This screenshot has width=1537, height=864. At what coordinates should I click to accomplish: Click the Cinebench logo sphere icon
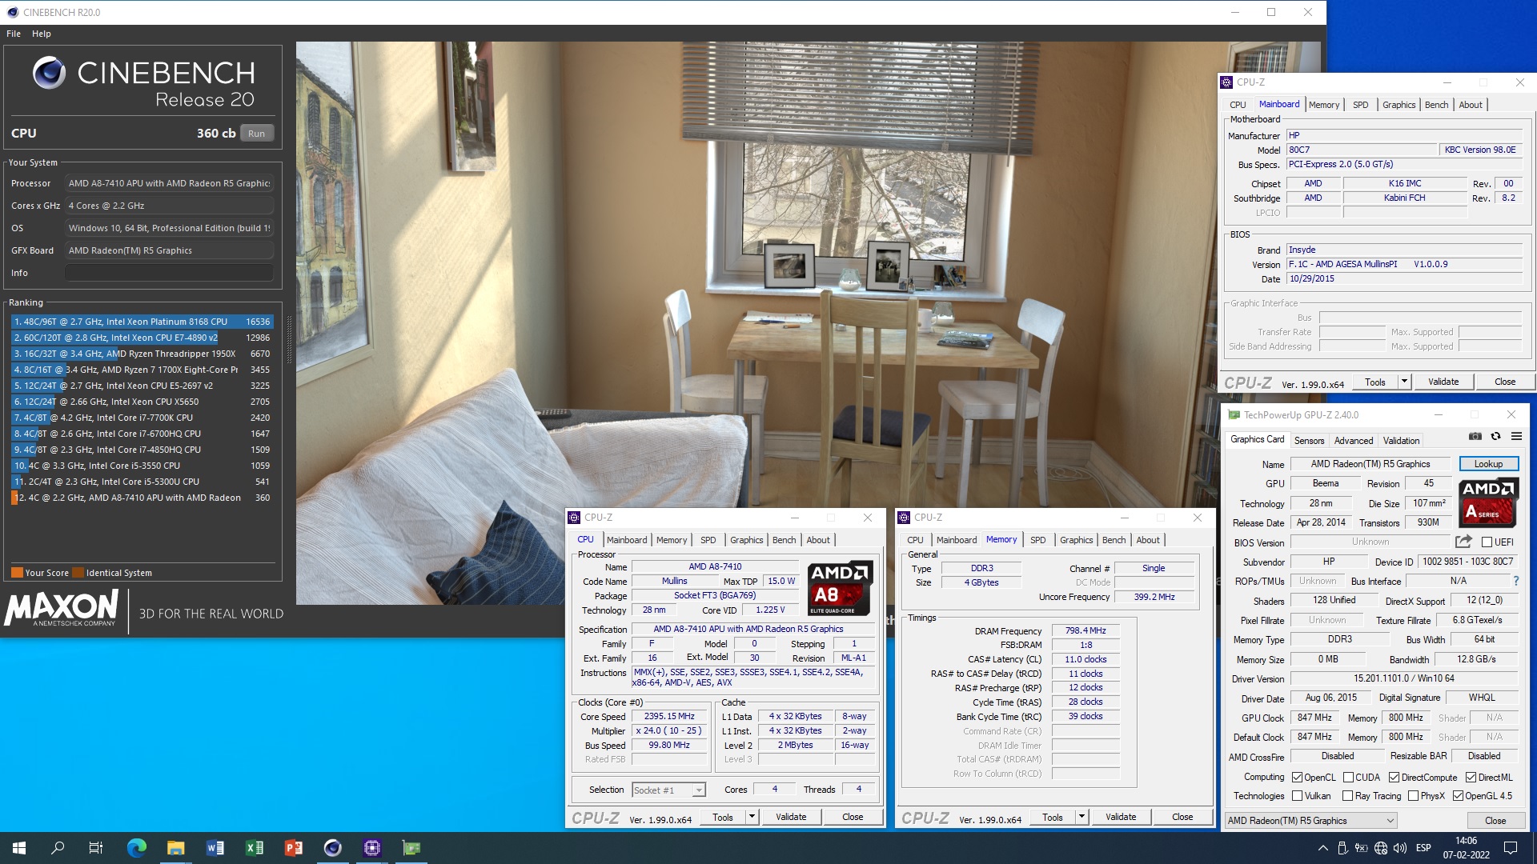tap(49, 74)
